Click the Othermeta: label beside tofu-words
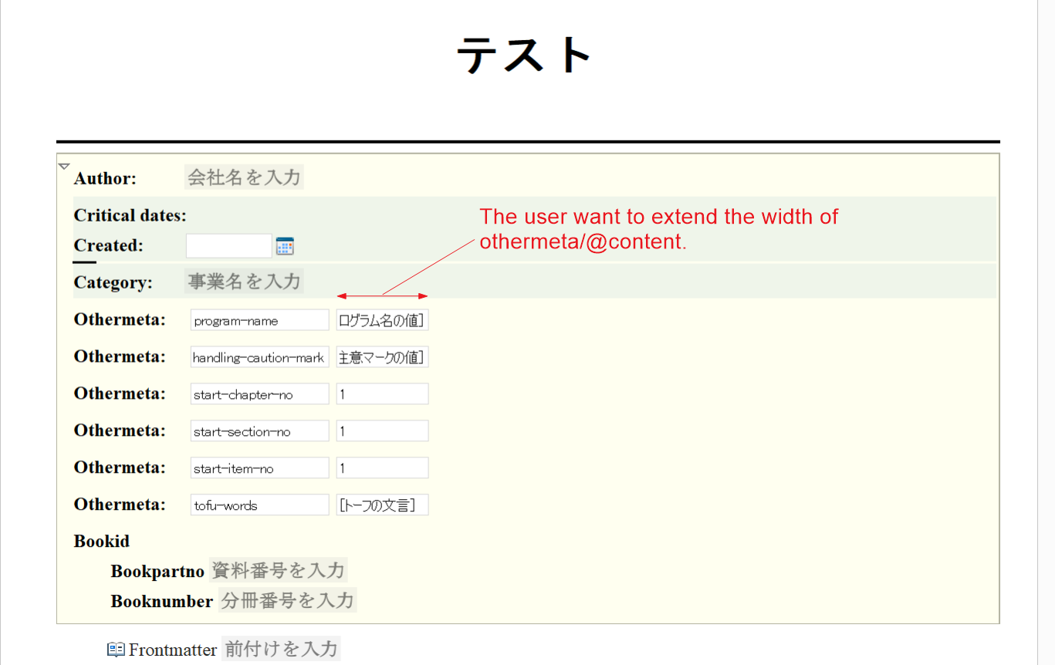 [120, 505]
